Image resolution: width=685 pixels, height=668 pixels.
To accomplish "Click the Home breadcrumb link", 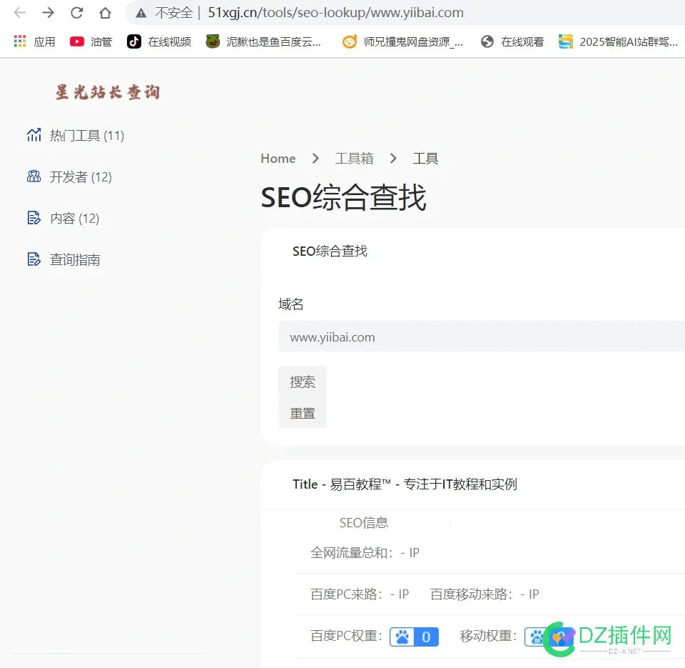I will point(278,159).
